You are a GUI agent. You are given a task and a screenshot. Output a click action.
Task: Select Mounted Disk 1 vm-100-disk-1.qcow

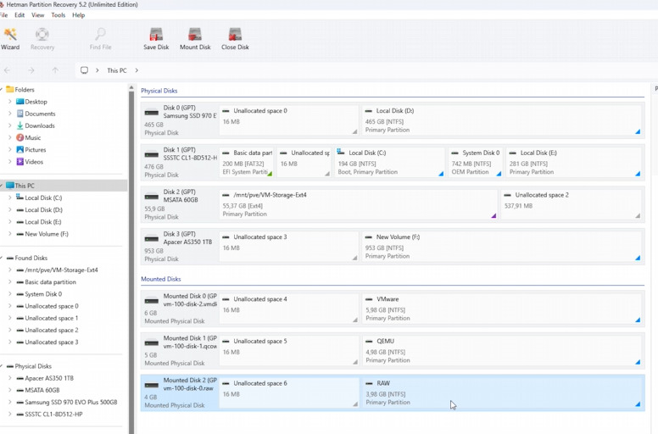[x=180, y=351]
